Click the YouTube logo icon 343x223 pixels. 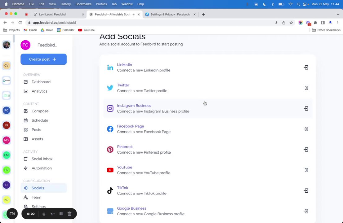click(110, 170)
